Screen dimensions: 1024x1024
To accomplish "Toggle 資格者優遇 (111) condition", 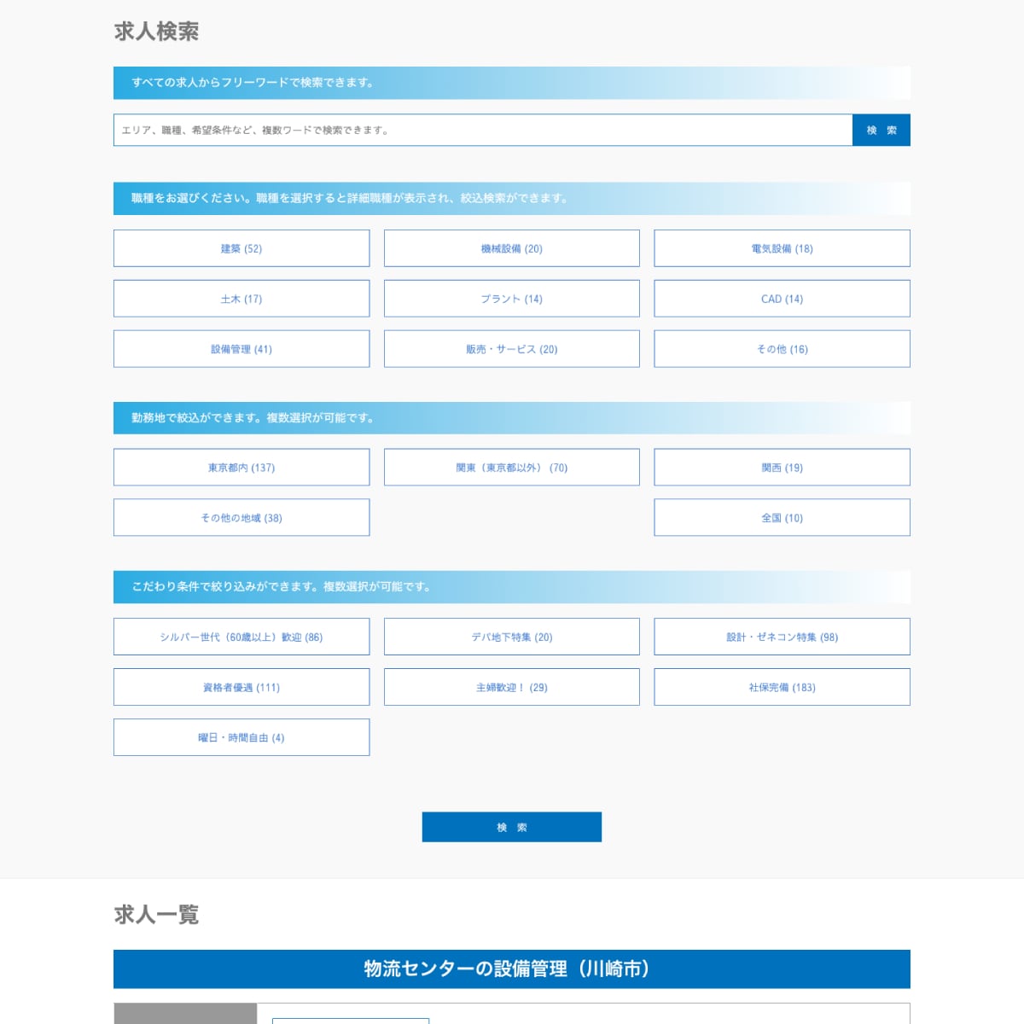I will 241,687.
